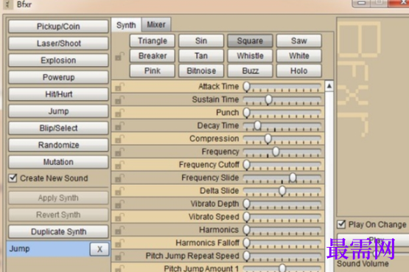Screen dimensions: 409x272
Task: Generate a Pickup/Coin sound
Action: (x=58, y=27)
